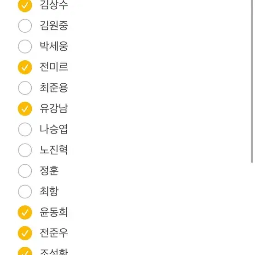The height and width of the screenshot is (255, 255).
Task: Uncheck the 김상수 checkbox
Action: click(x=25, y=6)
